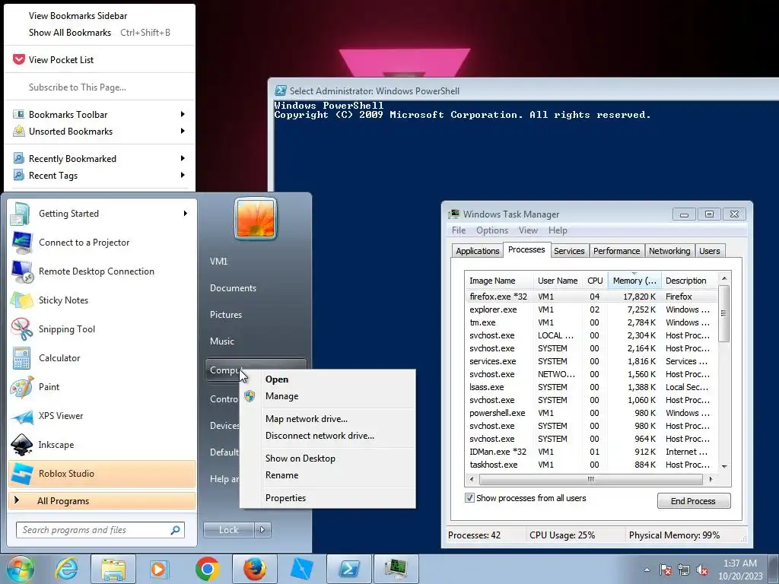Launch Roblox Studio
The image size is (779, 584).
pos(102,473)
